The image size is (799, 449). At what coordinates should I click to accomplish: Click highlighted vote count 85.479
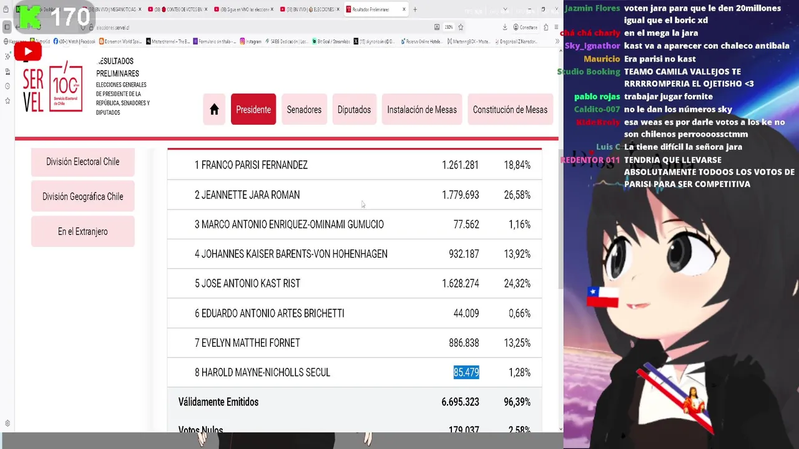466,373
